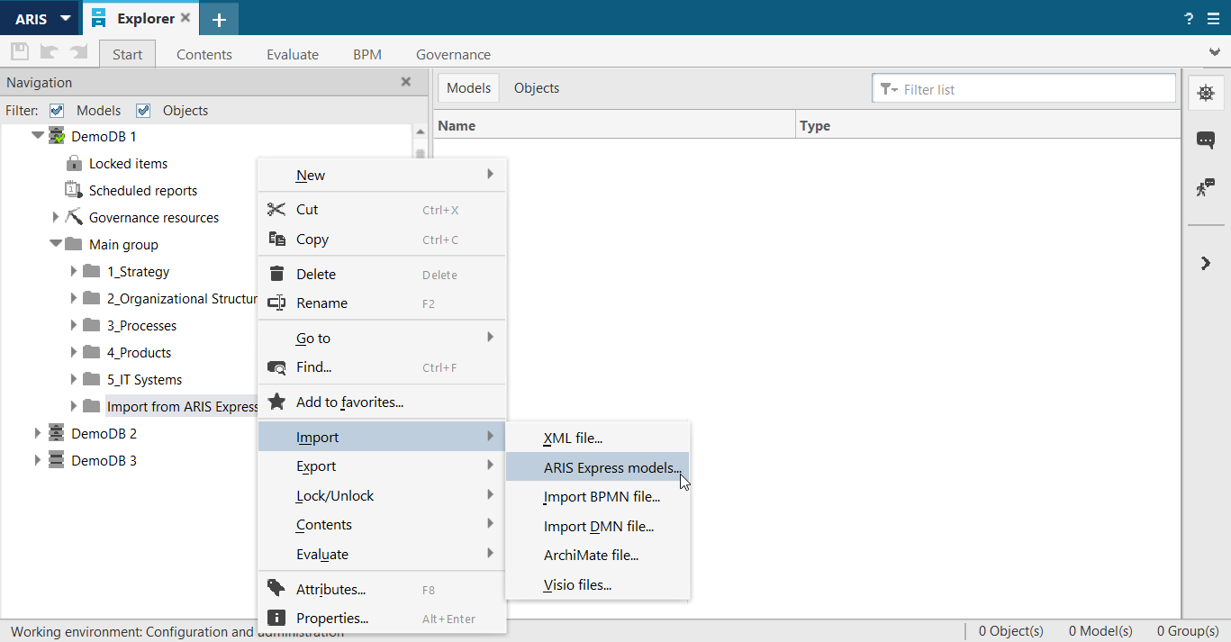The width and height of the screenshot is (1231, 642).
Task: Open the properties panel icon in right sidebar
Action: point(1206,93)
